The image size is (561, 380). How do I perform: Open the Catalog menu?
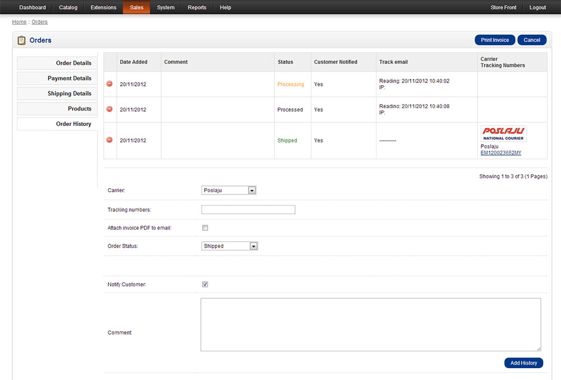click(x=68, y=7)
